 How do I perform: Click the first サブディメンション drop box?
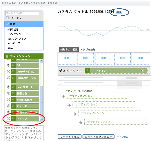(98, 96)
